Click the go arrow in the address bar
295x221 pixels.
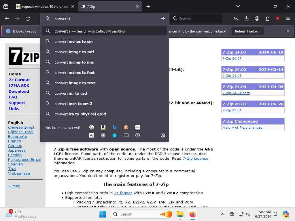click(x=163, y=19)
